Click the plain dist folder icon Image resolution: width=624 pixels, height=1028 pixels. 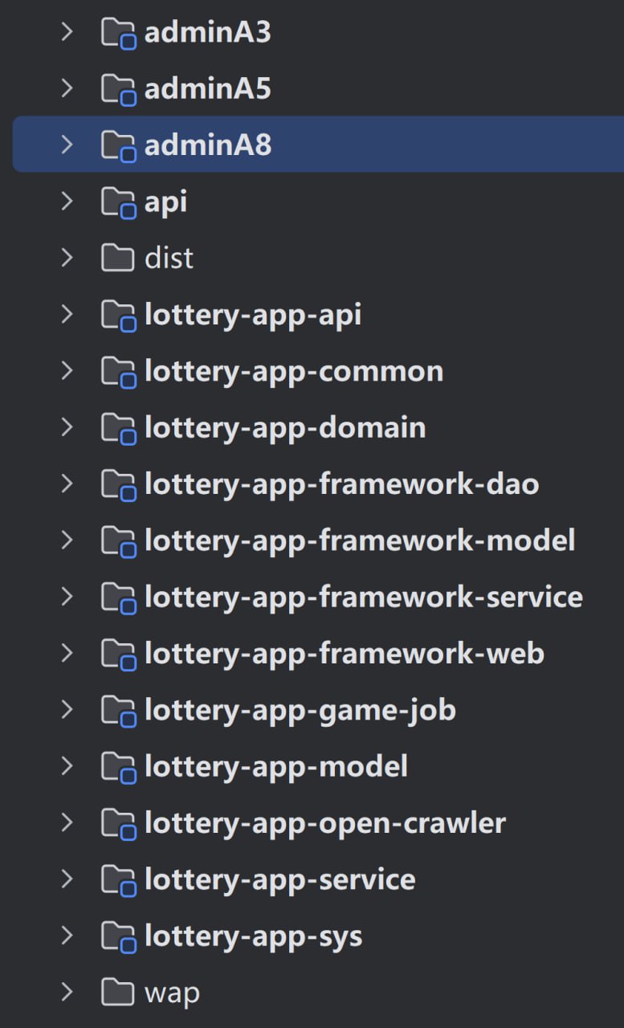(x=118, y=259)
